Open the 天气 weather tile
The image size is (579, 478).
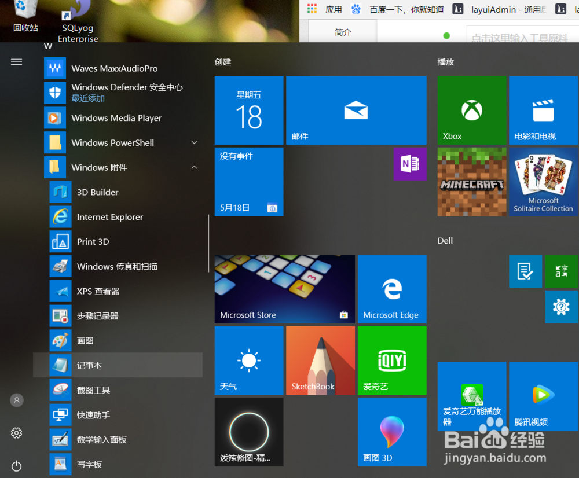click(249, 361)
